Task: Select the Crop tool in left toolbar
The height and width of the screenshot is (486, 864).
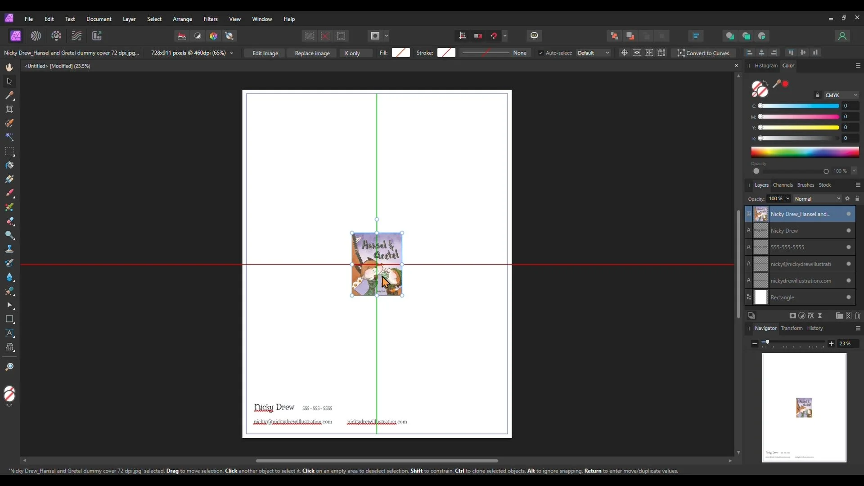Action: pyautogui.click(x=9, y=109)
